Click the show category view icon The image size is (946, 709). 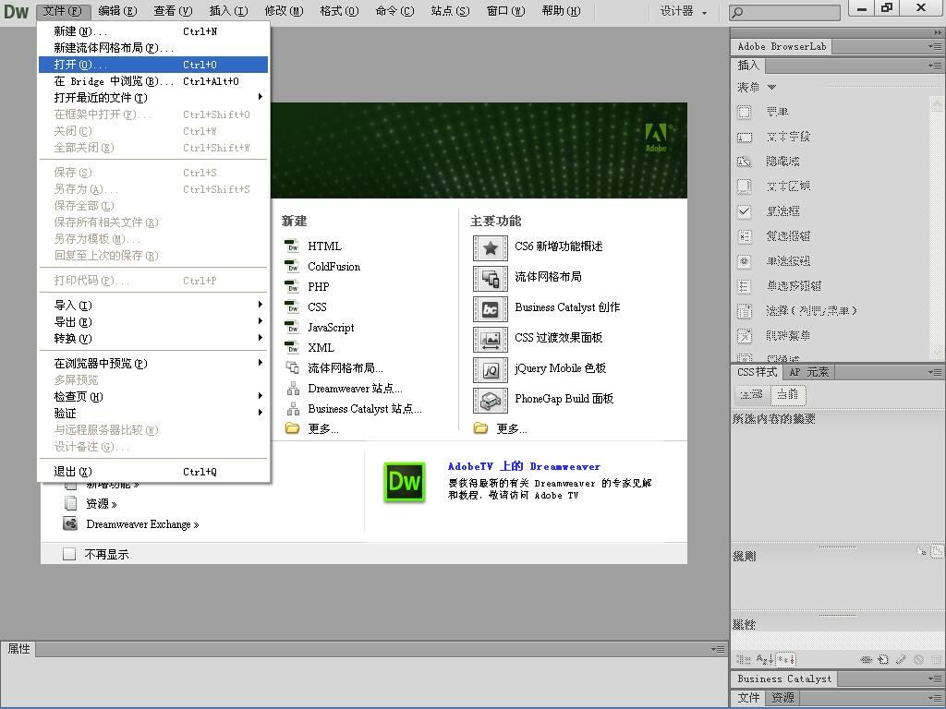coord(744,659)
